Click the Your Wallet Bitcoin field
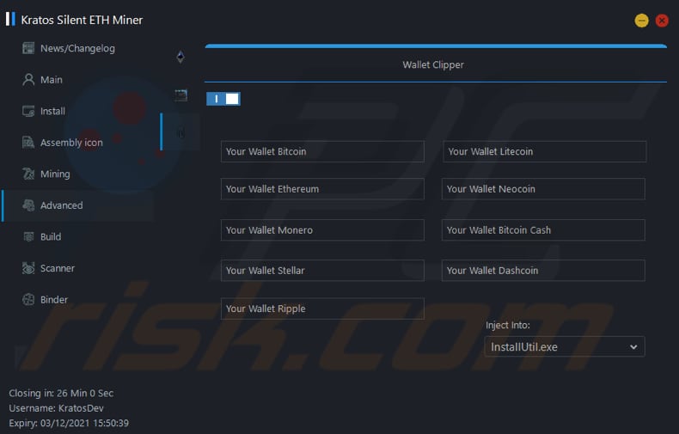The image size is (679, 434). coord(322,151)
